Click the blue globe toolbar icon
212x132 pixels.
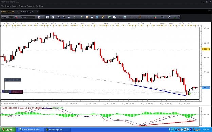click(97, 17)
